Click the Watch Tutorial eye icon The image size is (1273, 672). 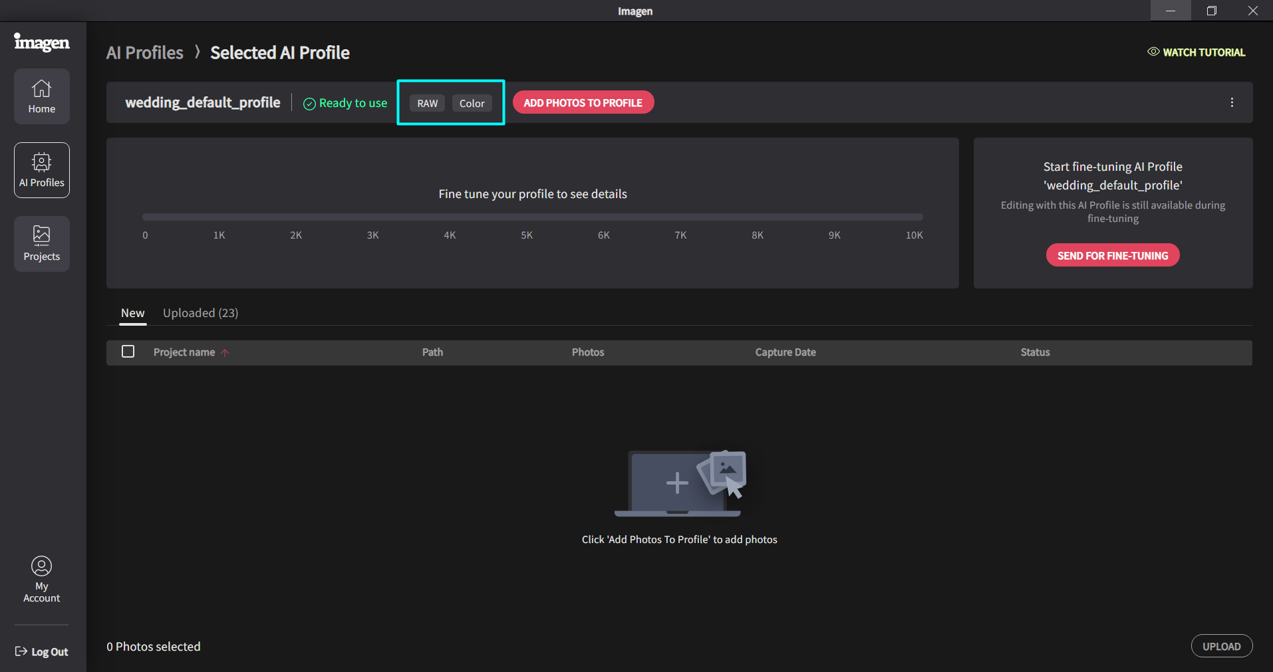point(1153,52)
